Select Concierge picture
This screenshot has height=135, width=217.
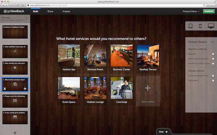(122, 88)
